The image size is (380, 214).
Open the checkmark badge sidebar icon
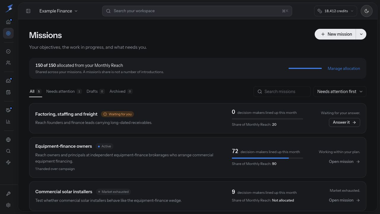(8, 51)
